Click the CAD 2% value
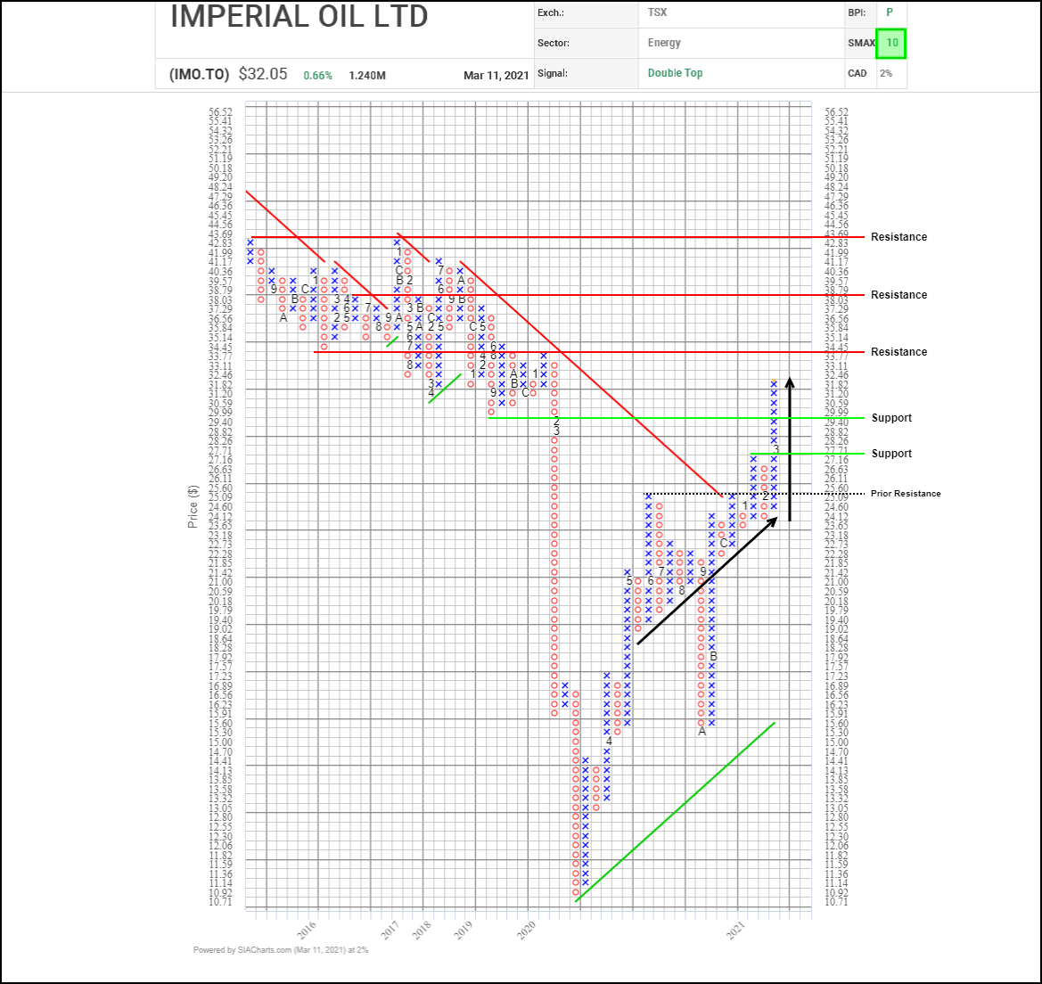The image size is (1042, 984). point(886,73)
